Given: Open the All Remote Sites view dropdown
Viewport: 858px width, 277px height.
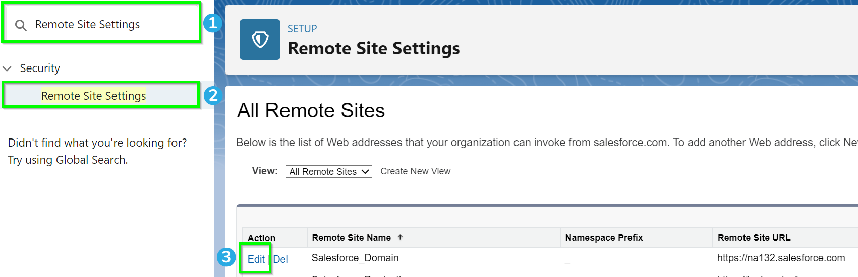Looking at the screenshot, I should click(329, 171).
